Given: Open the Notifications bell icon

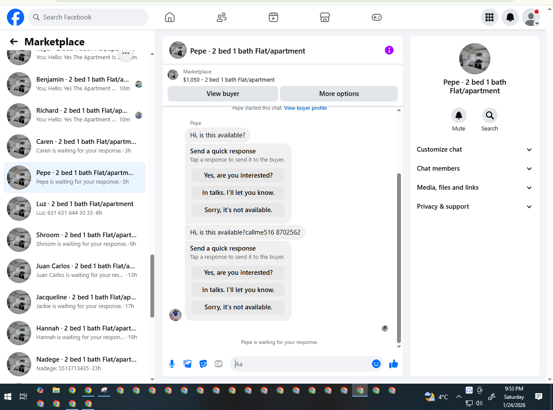Looking at the screenshot, I should 510,17.
